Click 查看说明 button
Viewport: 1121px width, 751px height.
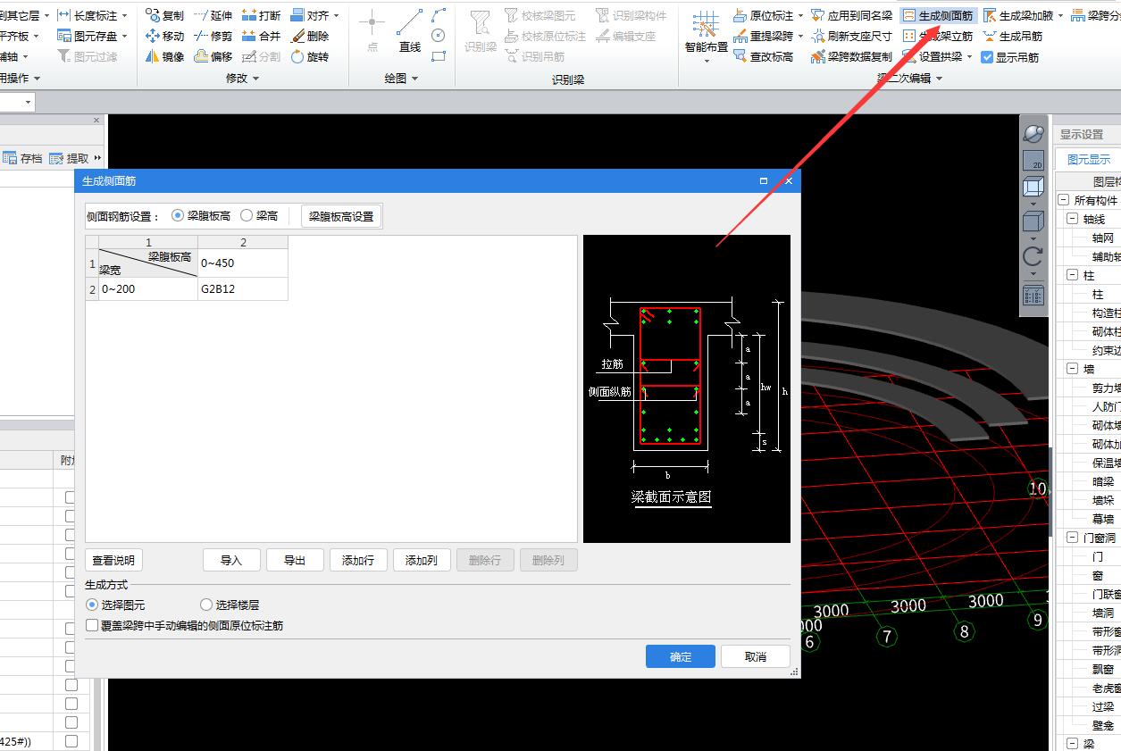(x=113, y=560)
